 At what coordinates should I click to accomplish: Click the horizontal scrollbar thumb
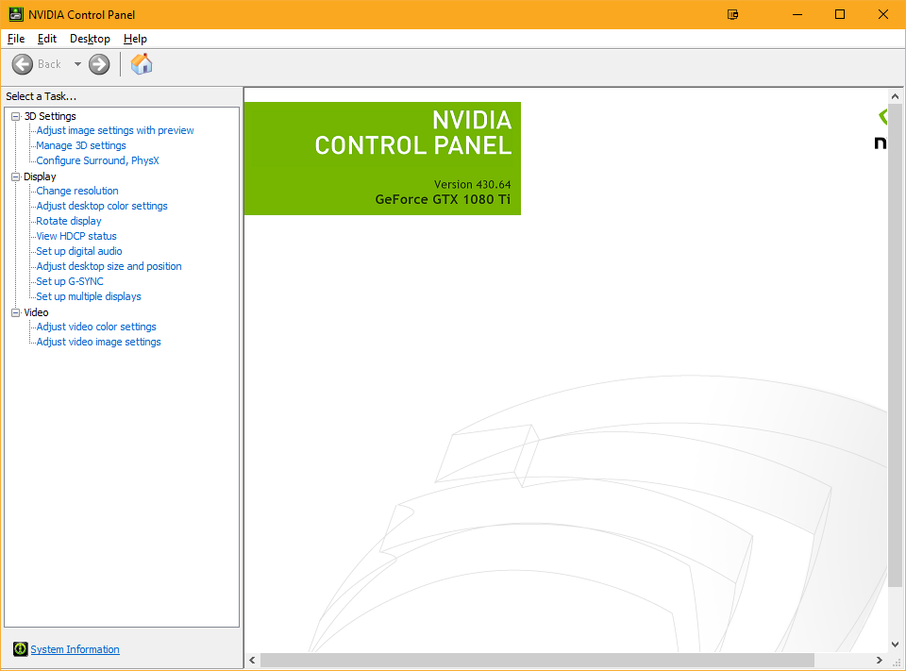pos(537,660)
